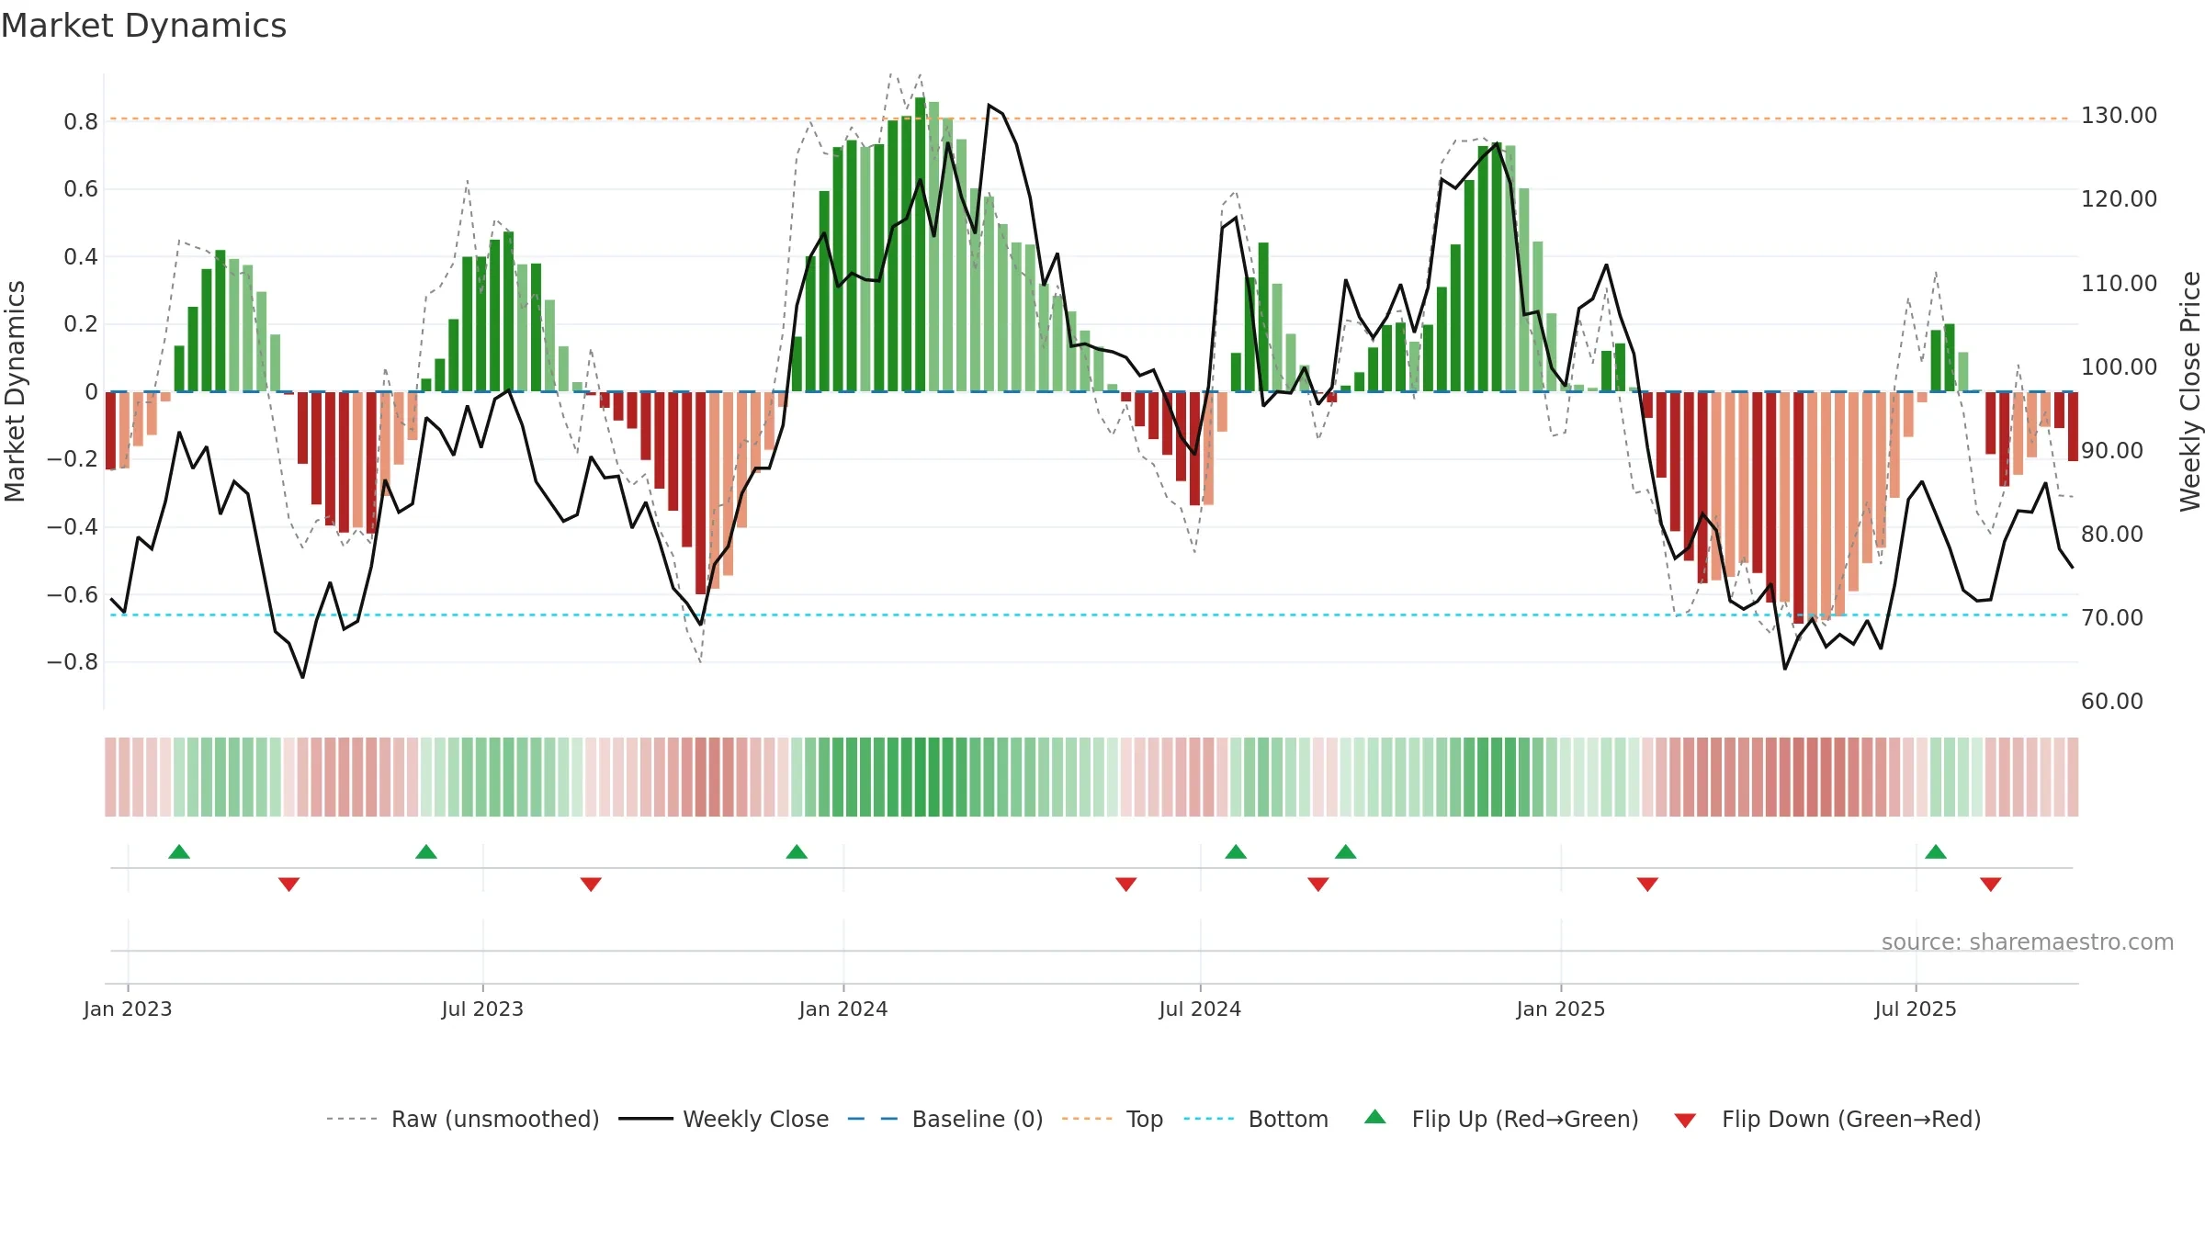Toggle the 'Baseline (0)' legend label
The width and height of the screenshot is (2205, 1240).
coord(978,1120)
